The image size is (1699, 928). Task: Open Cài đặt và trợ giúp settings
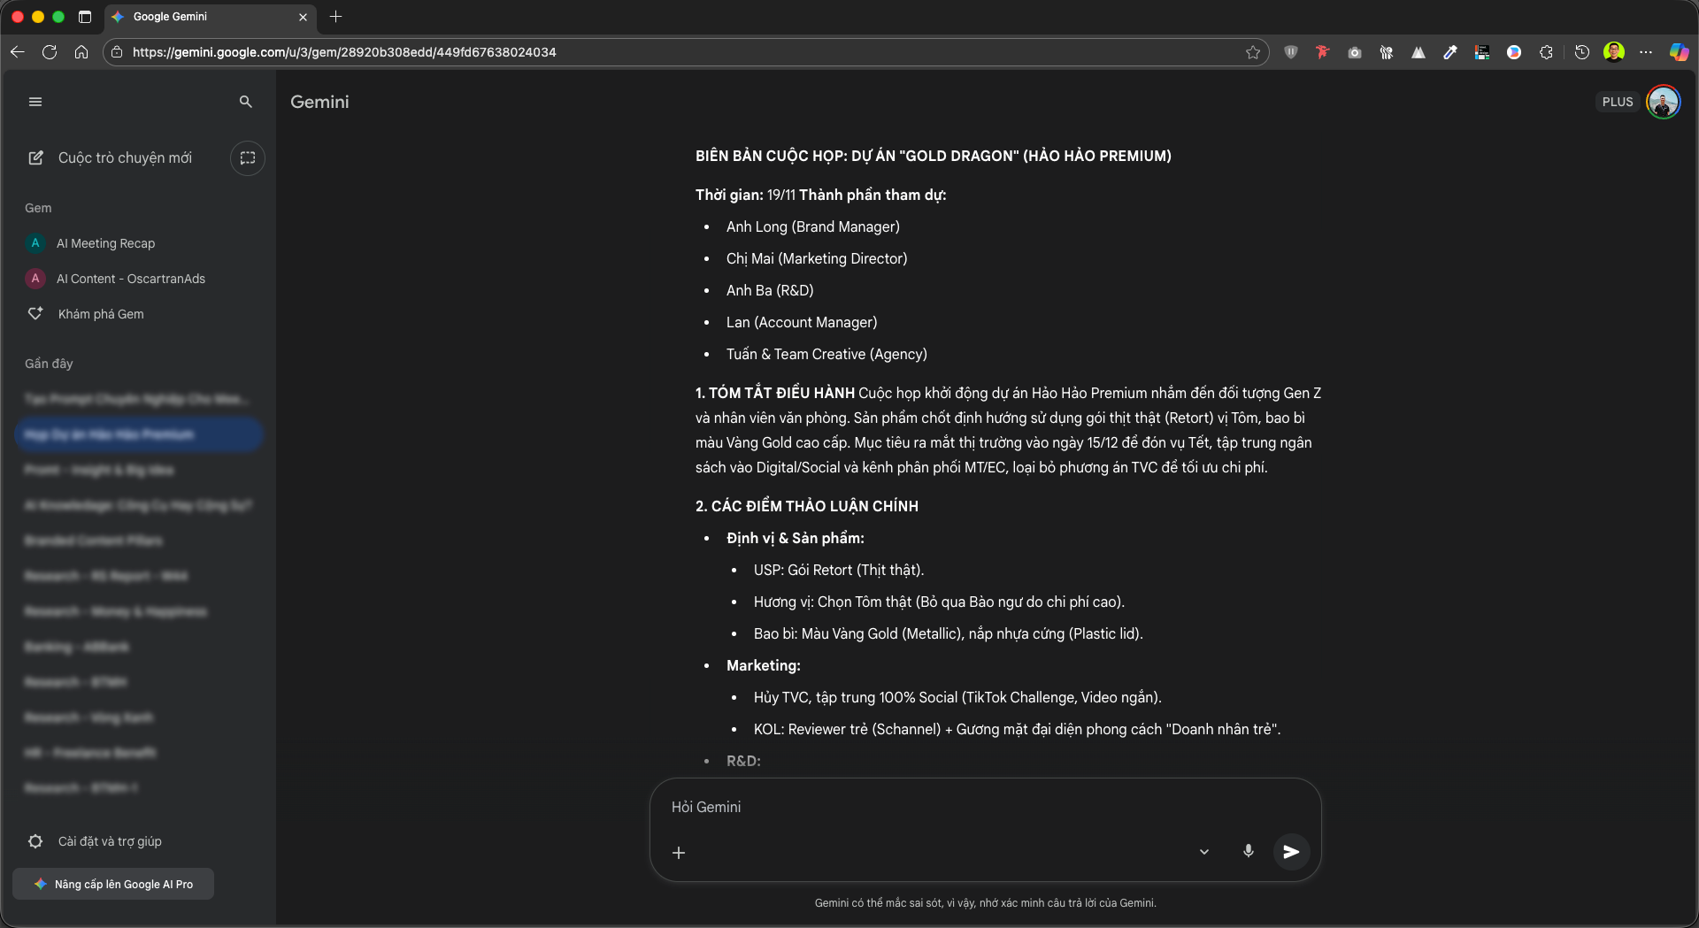pyautogui.click(x=109, y=841)
